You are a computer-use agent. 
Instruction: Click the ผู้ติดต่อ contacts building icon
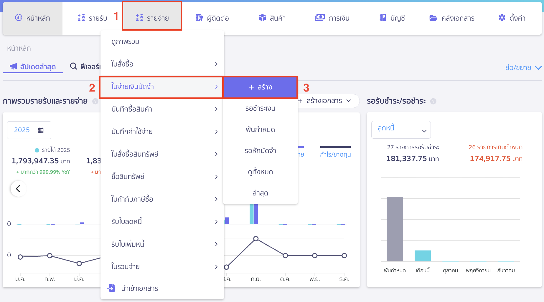click(x=199, y=18)
